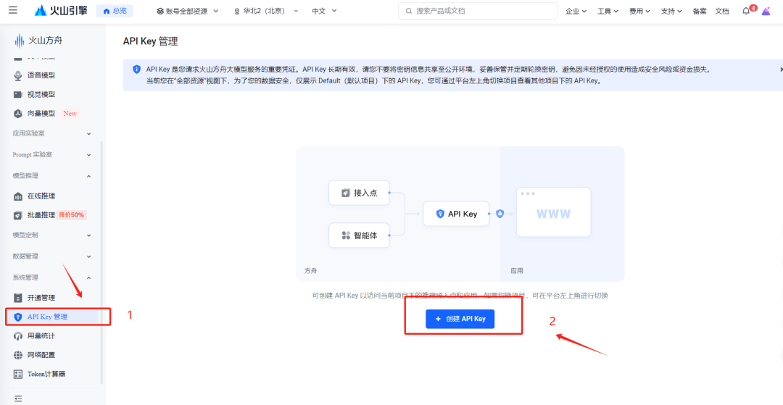
Task: Open the notification bell icon
Action: [x=746, y=11]
